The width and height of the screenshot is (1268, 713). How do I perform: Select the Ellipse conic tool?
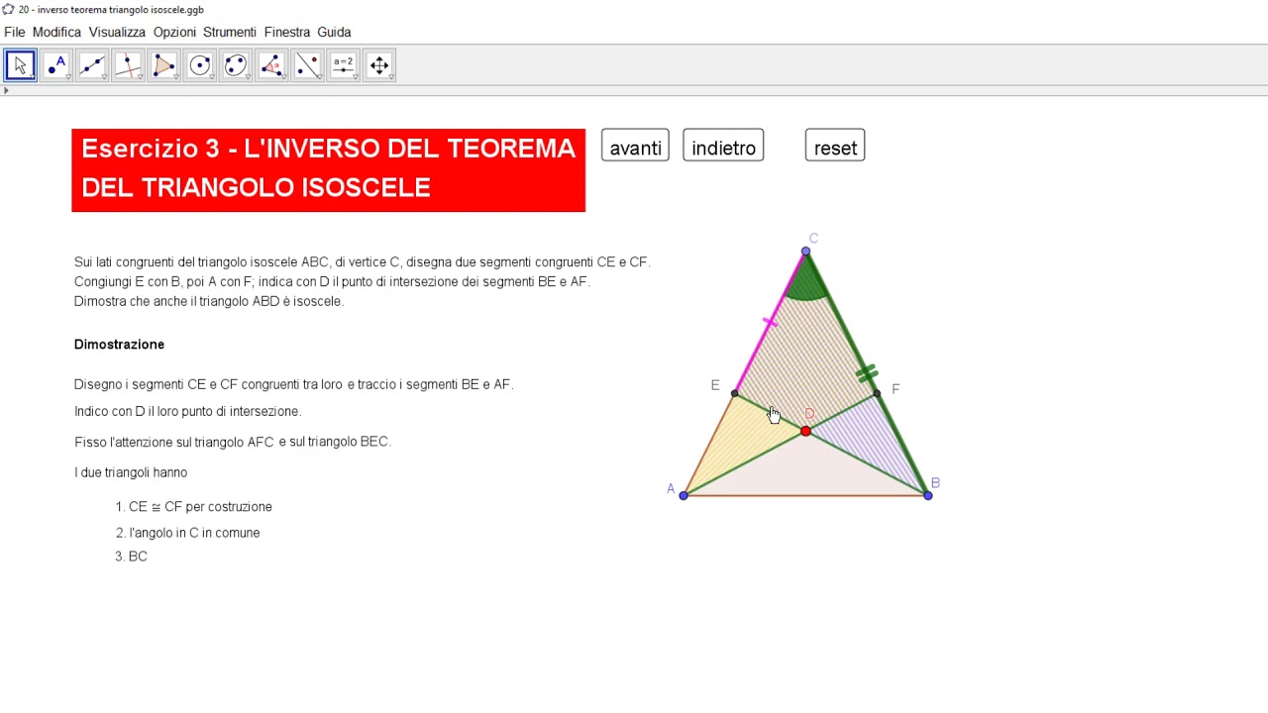click(236, 65)
